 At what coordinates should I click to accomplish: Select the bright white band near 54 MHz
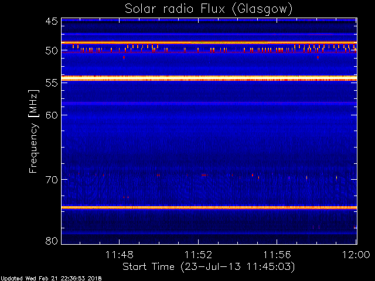point(209,77)
